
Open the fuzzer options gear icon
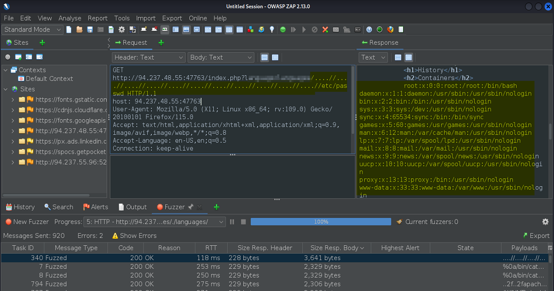[545, 222]
